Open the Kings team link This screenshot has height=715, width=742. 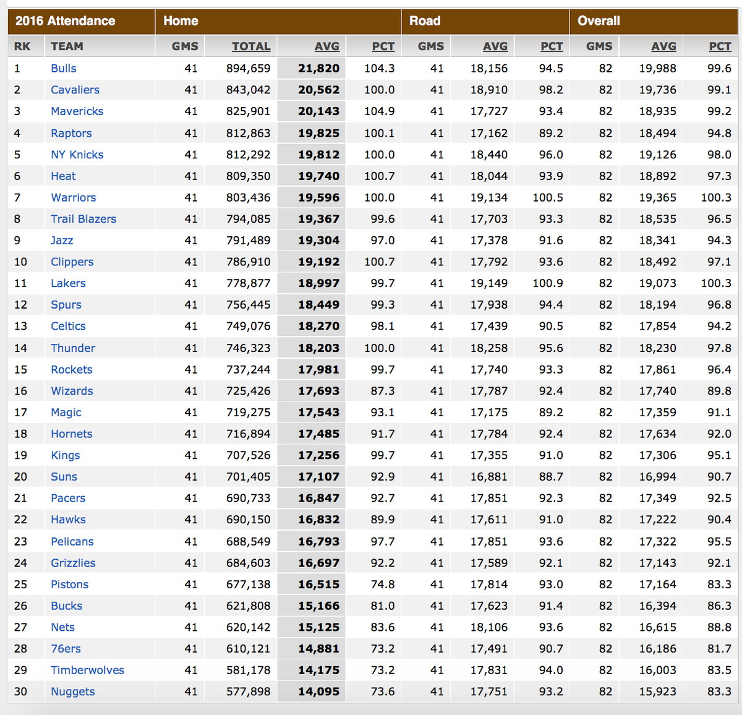(x=65, y=455)
